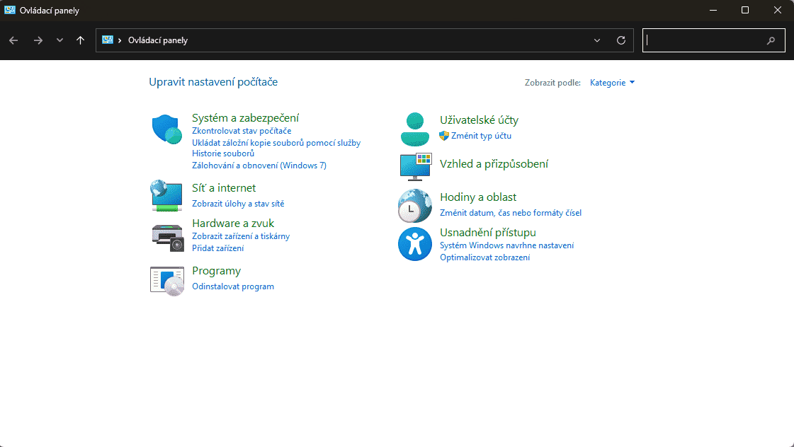
Task: Open Uživatelské účty user icon
Action: [414, 128]
